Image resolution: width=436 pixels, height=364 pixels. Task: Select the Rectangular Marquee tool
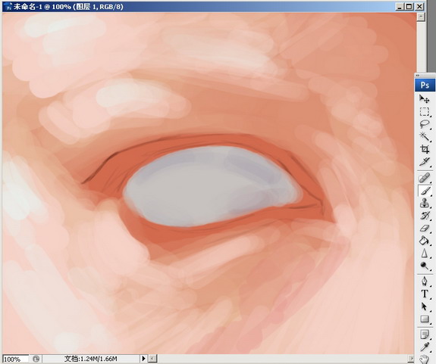coord(425,111)
